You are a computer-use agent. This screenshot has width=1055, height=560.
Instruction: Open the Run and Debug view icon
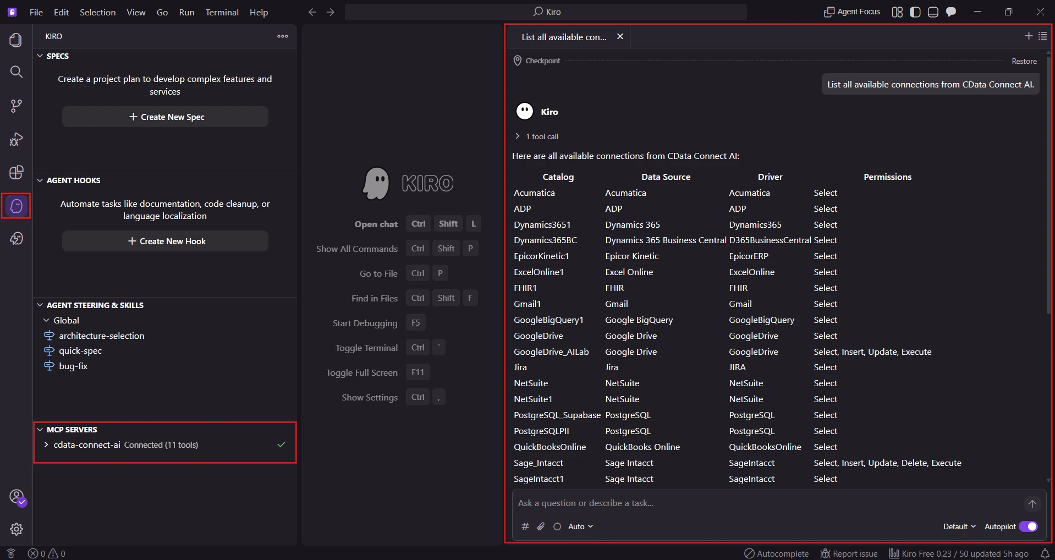pyautogui.click(x=16, y=139)
